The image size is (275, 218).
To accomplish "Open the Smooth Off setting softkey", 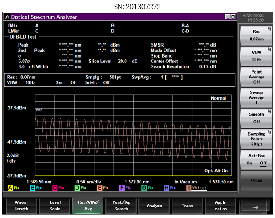I will pyautogui.click(x=256, y=118).
